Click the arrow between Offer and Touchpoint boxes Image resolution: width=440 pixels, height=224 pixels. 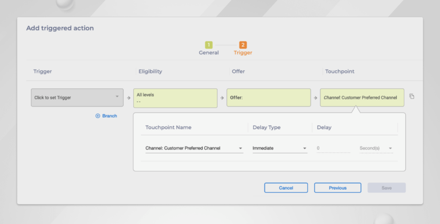click(315, 98)
